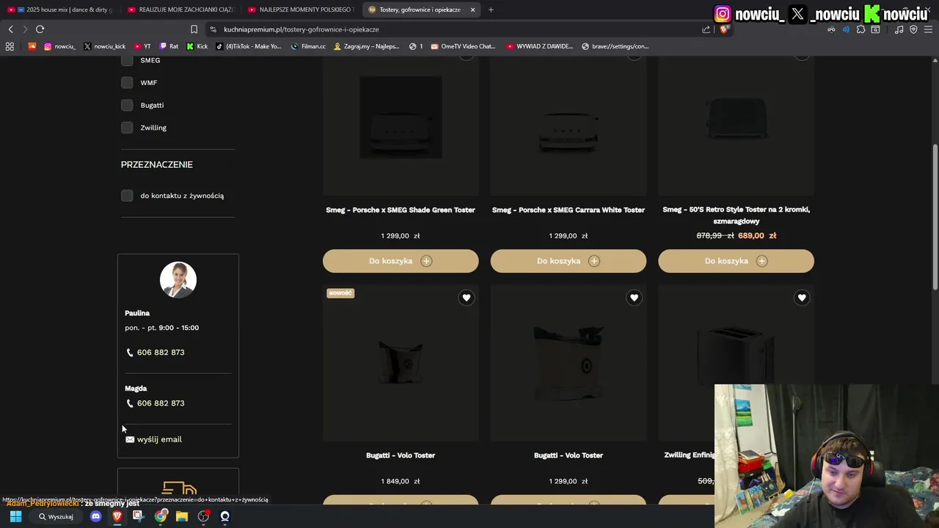Screen dimensions: 939x528
Task: Open Smeg Porsche Shade Green Toster product page
Action: coord(401,210)
